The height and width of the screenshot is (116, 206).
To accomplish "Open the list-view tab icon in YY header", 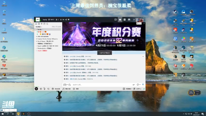I will click(124, 20).
